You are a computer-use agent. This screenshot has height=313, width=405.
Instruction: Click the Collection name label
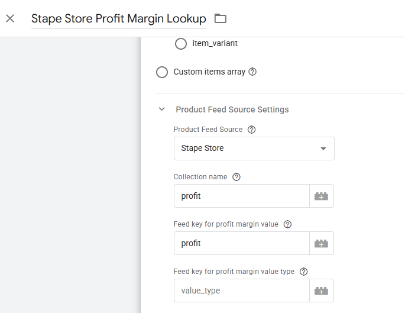click(200, 177)
